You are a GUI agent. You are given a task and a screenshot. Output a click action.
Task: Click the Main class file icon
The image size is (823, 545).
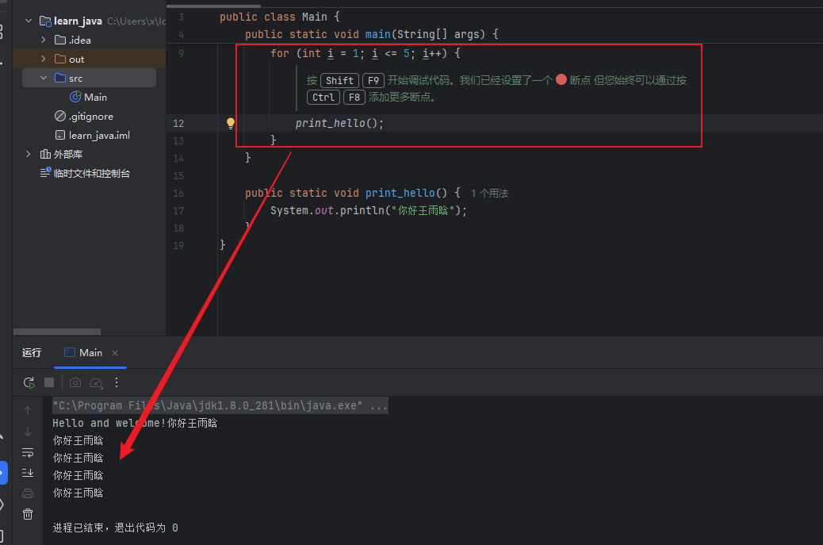point(75,97)
